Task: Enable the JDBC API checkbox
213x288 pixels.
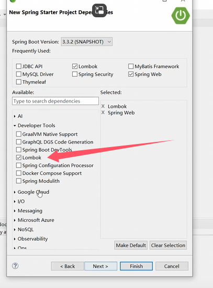Action: (x=19, y=66)
